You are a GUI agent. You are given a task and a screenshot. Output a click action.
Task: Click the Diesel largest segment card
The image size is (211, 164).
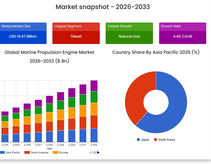[76, 36]
